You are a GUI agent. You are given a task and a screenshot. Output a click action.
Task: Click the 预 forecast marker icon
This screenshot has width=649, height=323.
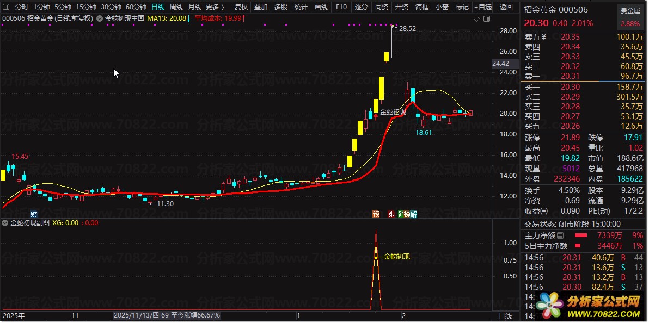coord(376,214)
